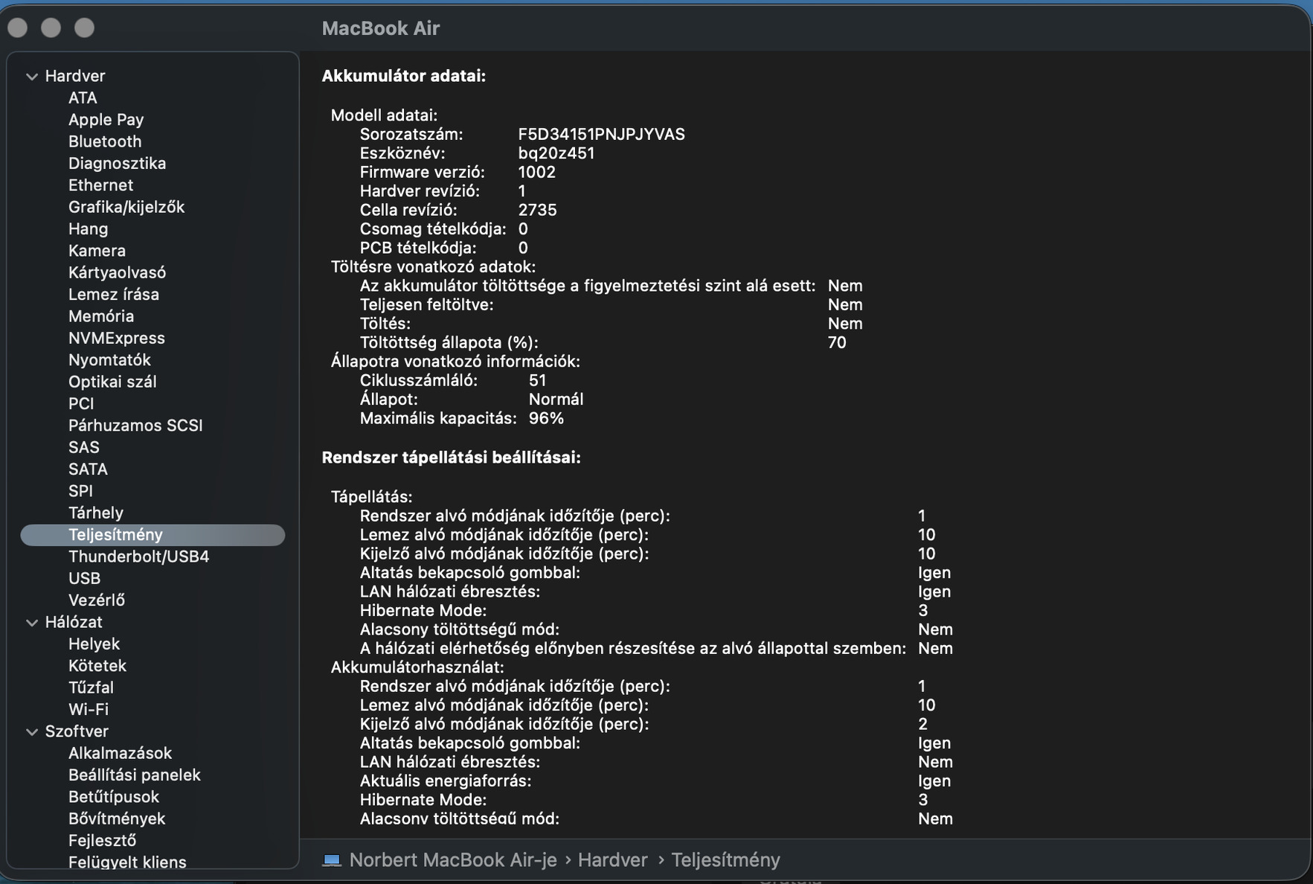This screenshot has height=884, width=1313.
Task: Click the serial number F5D34151PNJPJYVAS
Action: tap(602, 135)
